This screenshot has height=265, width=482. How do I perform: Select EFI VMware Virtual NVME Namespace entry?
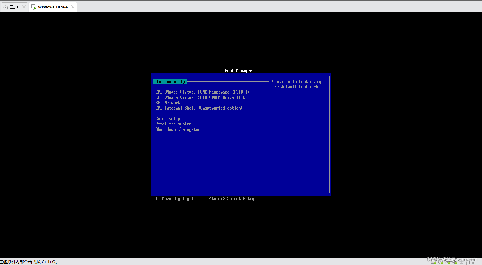pyautogui.click(x=202, y=92)
